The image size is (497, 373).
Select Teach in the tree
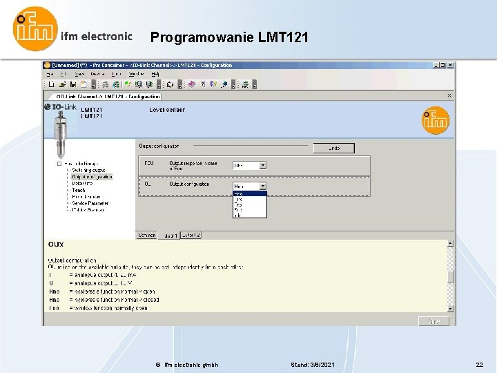pos(79,191)
